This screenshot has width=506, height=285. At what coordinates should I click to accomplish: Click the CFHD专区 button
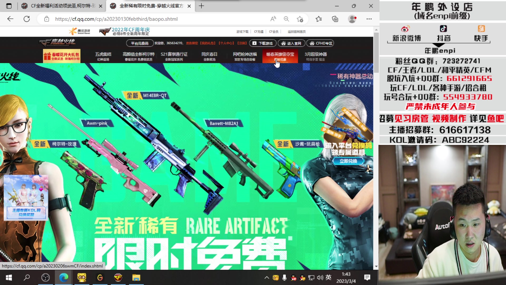click(x=320, y=43)
